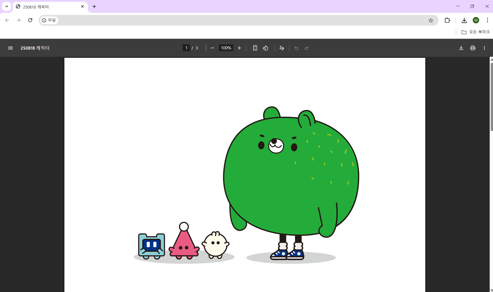Bookmark this page with star icon
This screenshot has width=493, height=292.
coord(431,20)
